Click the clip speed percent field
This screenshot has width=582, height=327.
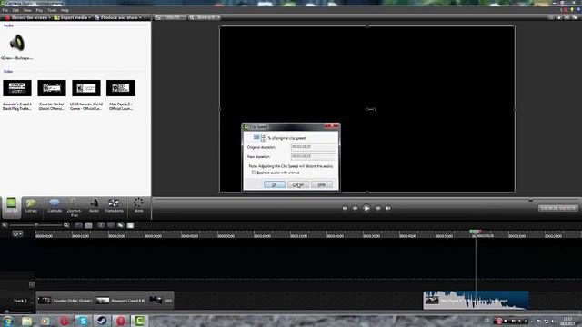tap(254, 137)
